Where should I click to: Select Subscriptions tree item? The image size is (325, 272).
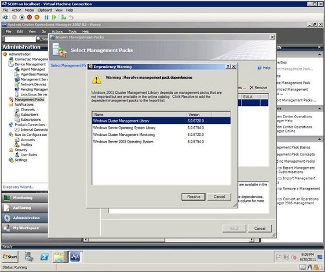(31, 120)
